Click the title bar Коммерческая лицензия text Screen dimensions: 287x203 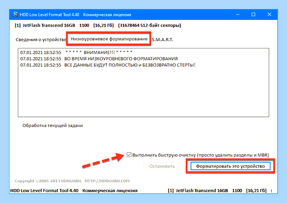107,15
